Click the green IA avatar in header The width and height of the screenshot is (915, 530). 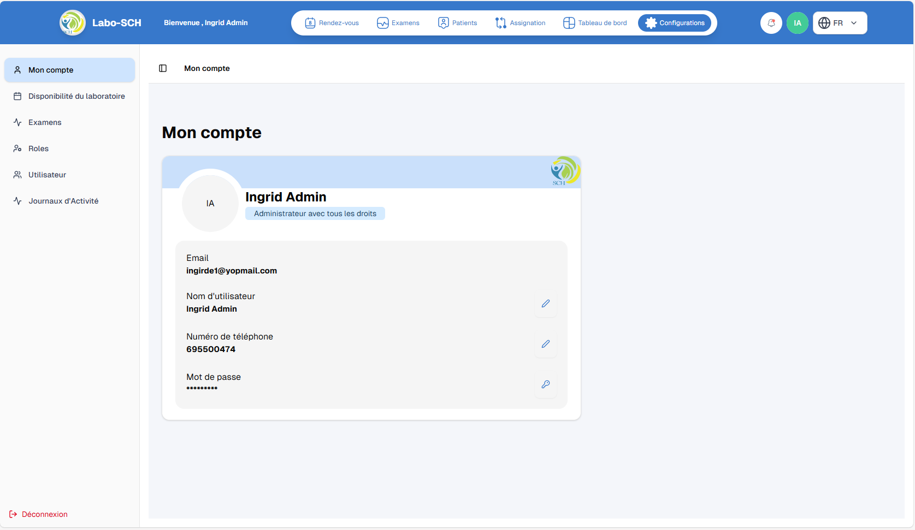tap(797, 23)
